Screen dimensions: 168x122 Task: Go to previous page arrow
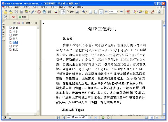pyautogui.click(x=64, y=118)
